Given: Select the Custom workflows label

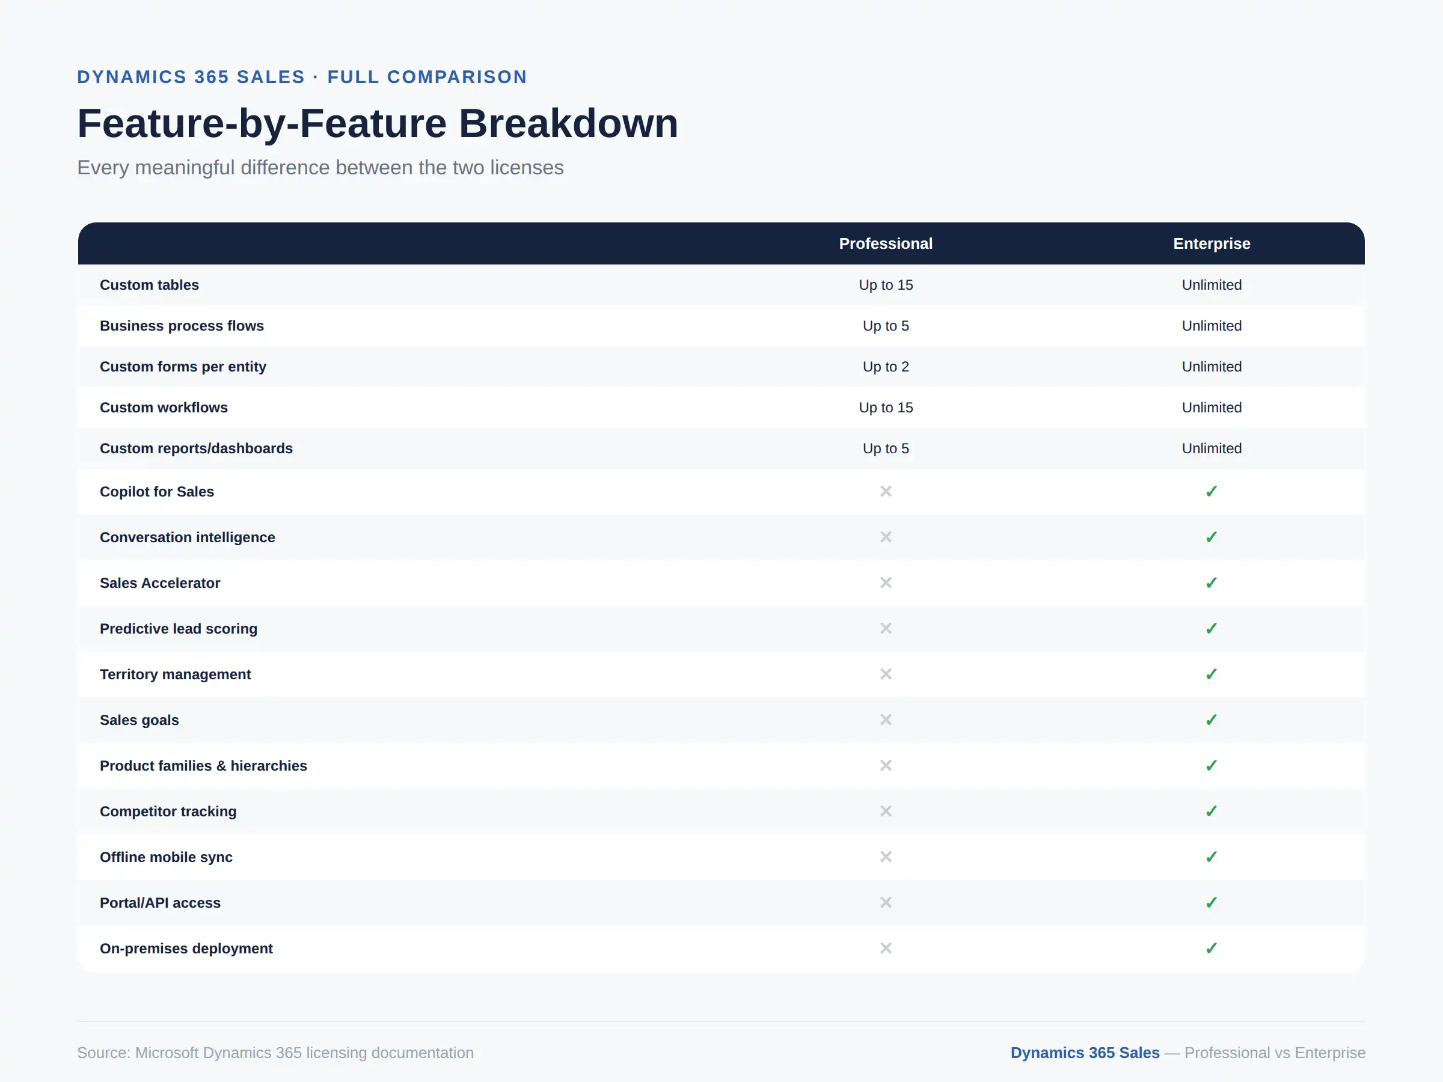Looking at the screenshot, I should 163,408.
